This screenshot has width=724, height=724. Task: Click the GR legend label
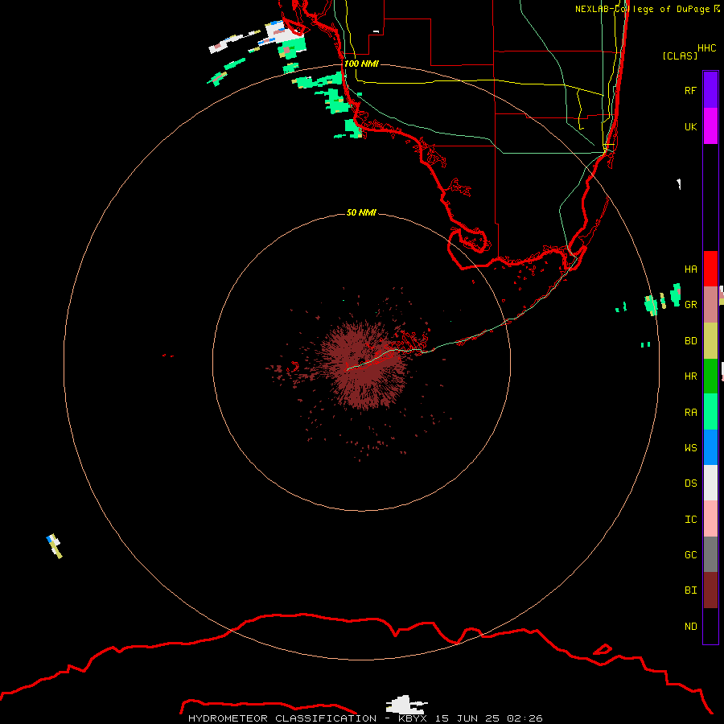tap(690, 305)
